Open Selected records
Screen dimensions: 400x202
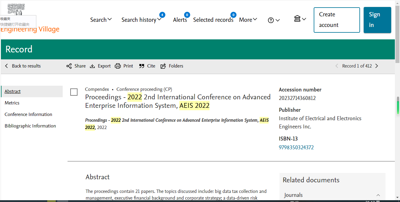(213, 20)
